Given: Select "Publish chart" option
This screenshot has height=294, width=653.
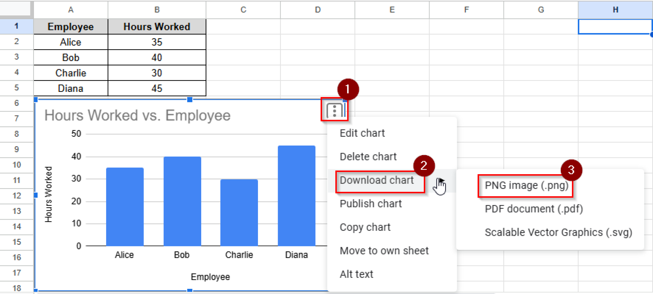Looking at the screenshot, I should pos(371,203).
